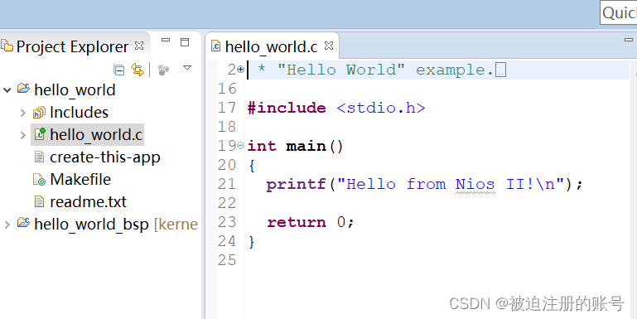Click the create-this-app file icon
Viewport: 637px width, 319px height.
click(x=39, y=157)
